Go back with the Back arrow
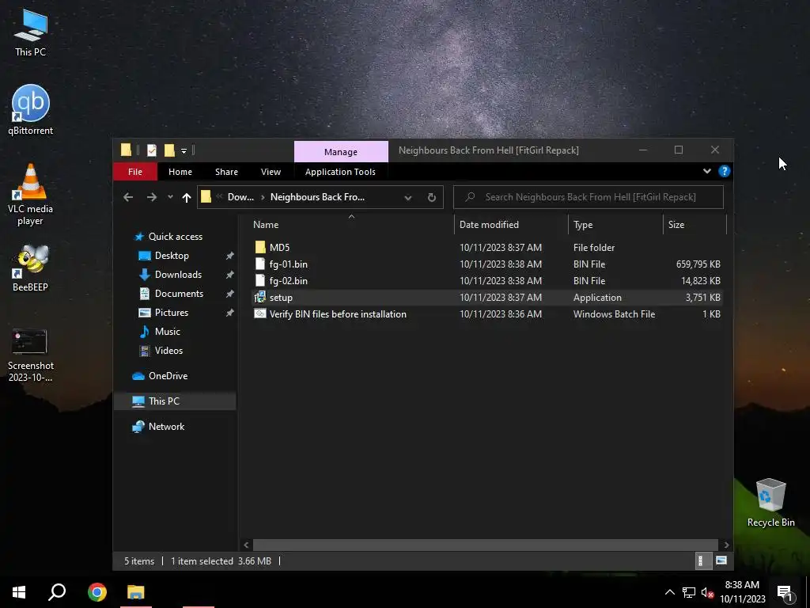This screenshot has width=810, height=608. 128,197
